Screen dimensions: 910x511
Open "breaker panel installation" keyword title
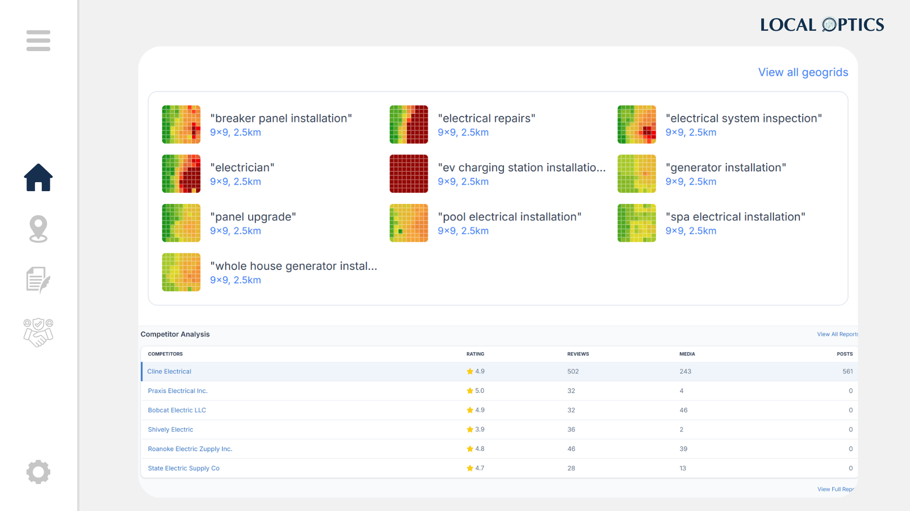[281, 118]
